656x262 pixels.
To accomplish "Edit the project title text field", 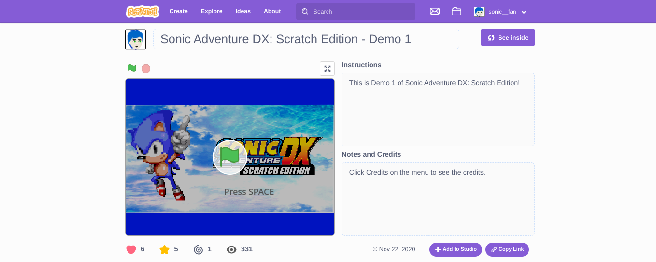I will click(x=306, y=39).
